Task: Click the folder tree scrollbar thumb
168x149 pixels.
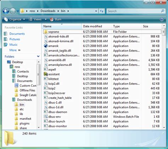Action: (38, 74)
